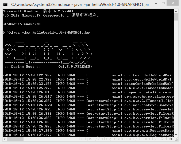The image size is (181, 144).
Task: Click the ':: Spring Boot ::' label
Action: pyautogui.click(x=23, y=67)
